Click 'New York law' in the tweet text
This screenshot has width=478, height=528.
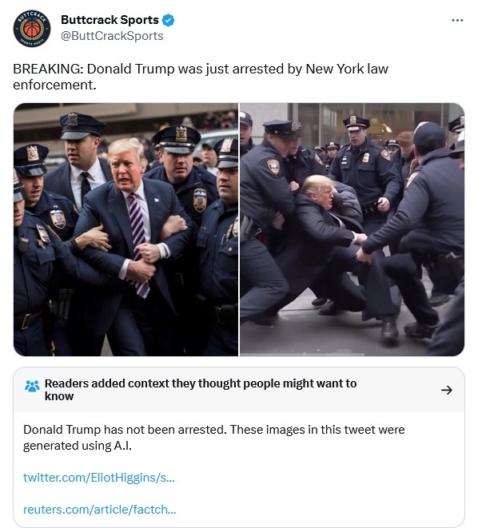[x=347, y=69]
